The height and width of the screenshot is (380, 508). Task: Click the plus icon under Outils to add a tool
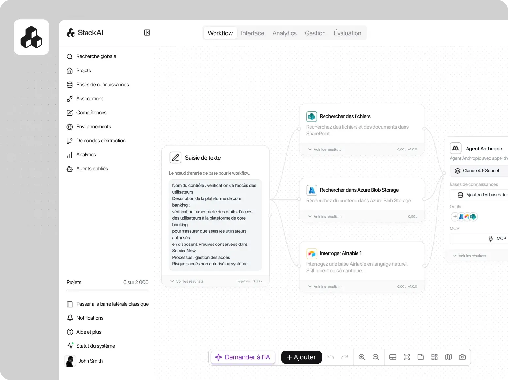[x=455, y=217]
